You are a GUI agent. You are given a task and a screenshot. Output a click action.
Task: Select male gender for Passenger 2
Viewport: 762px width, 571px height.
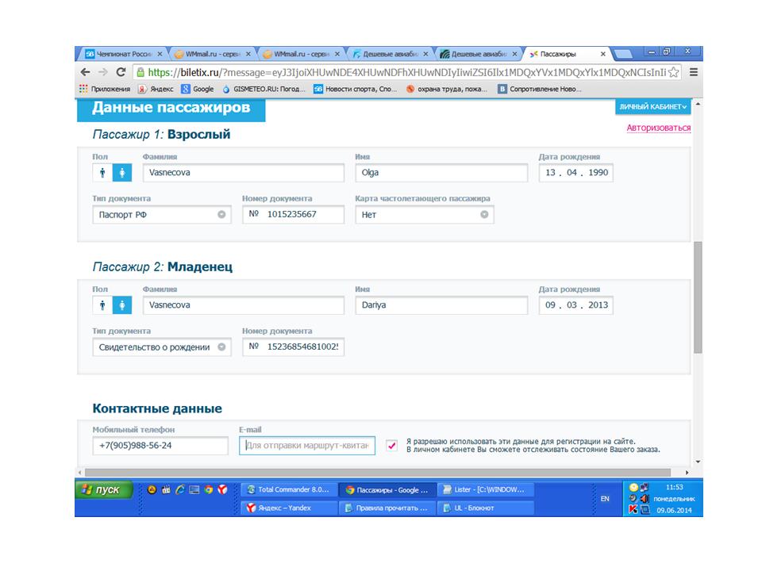102,305
